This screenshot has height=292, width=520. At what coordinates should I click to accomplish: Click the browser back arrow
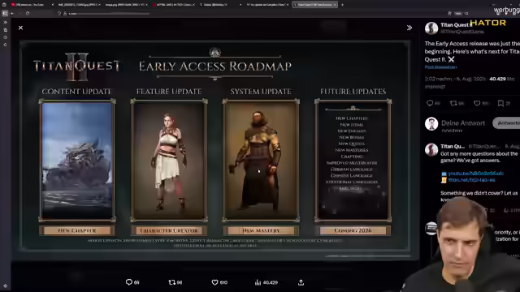coord(12,13)
